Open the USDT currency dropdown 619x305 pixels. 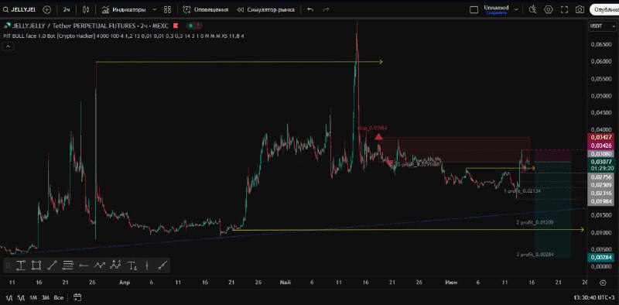[x=596, y=26]
